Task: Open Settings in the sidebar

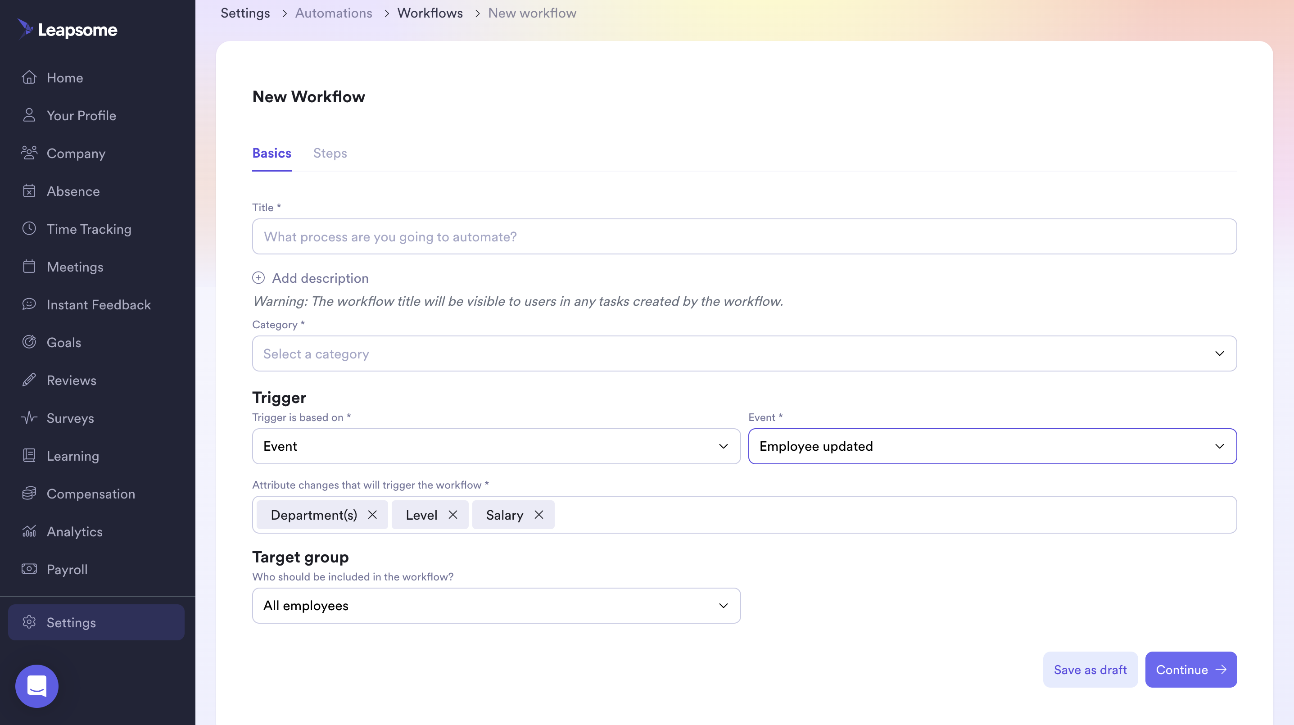Action: click(96, 622)
